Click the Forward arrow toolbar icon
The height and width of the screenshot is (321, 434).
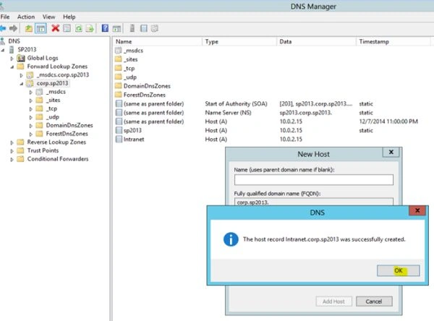[13, 28]
